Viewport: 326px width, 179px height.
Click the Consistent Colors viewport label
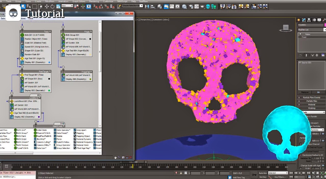[x=161, y=20]
